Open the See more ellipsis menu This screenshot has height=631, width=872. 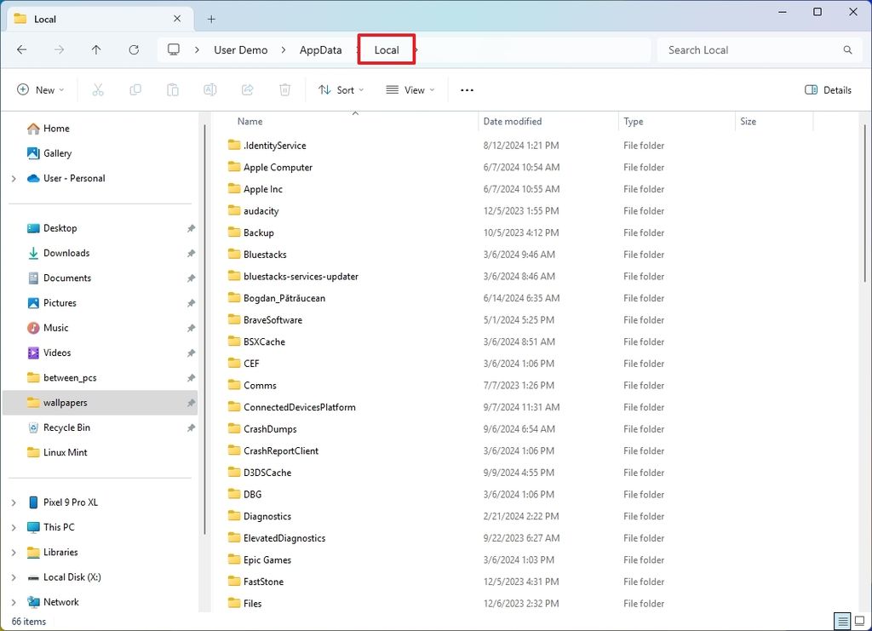pyautogui.click(x=466, y=89)
